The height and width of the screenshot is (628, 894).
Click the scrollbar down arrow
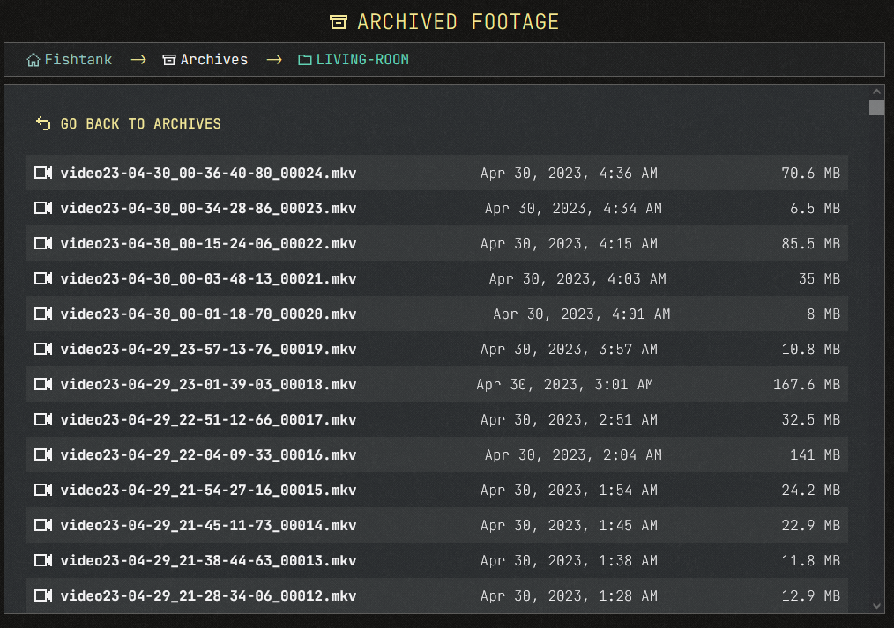877,606
